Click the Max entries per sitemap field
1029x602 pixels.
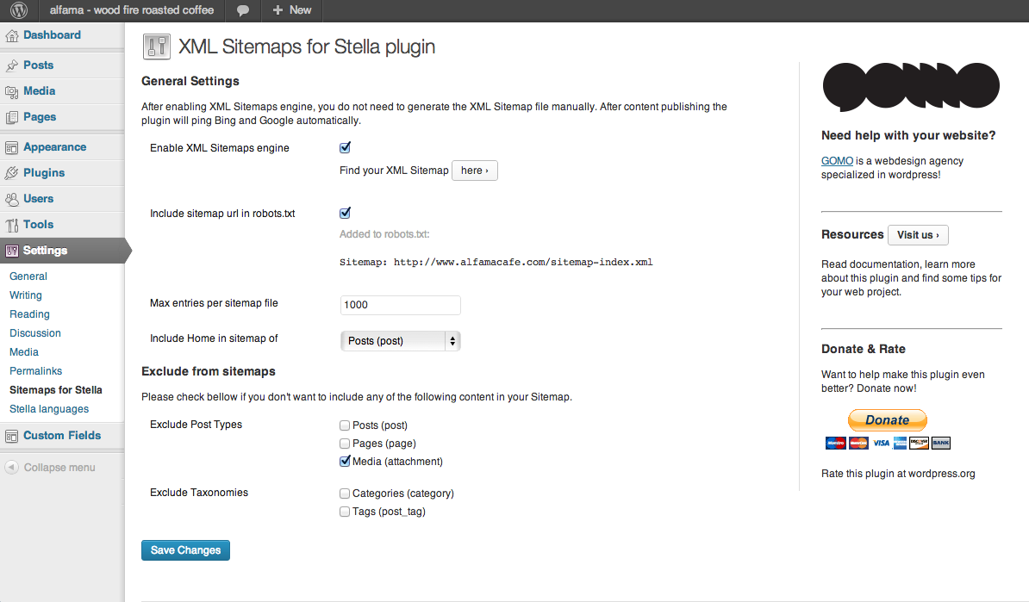click(x=401, y=305)
